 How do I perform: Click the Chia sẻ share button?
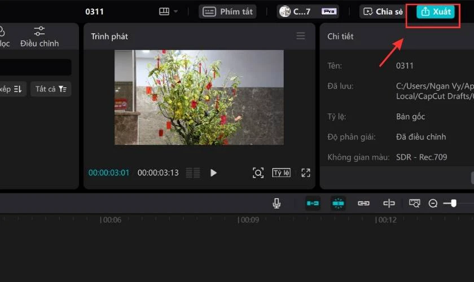[x=383, y=12]
